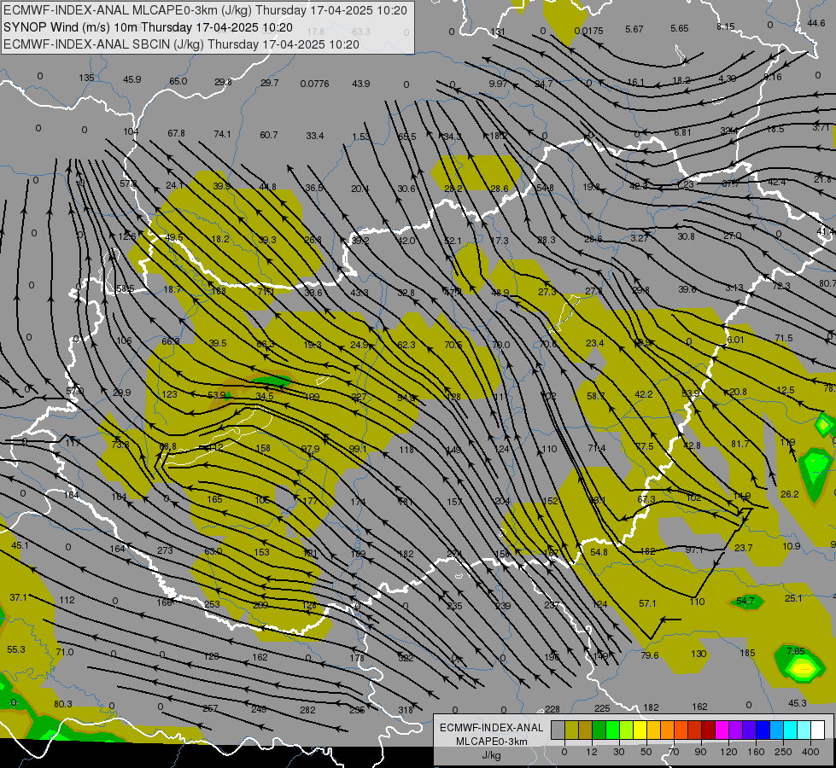
Task: Click the map value 74.1
Action: [x=222, y=134]
